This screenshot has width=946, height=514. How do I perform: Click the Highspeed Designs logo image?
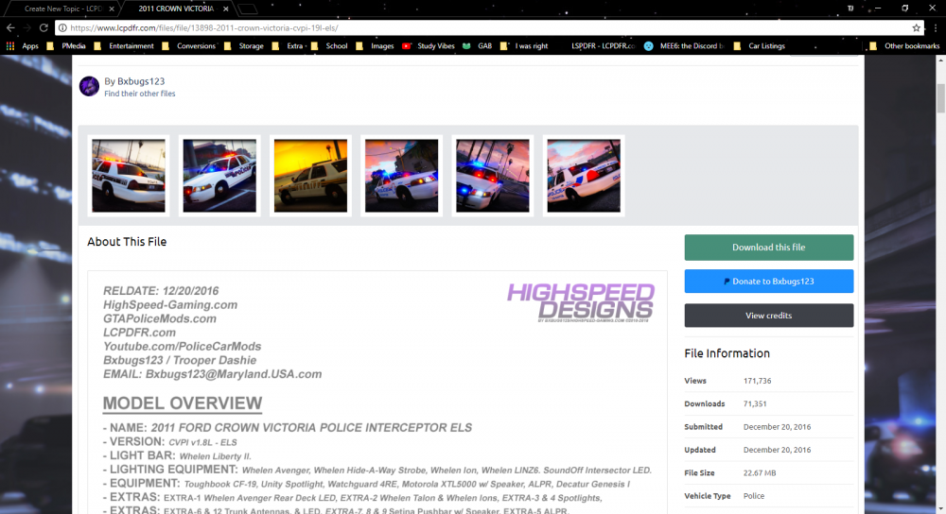coord(581,302)
